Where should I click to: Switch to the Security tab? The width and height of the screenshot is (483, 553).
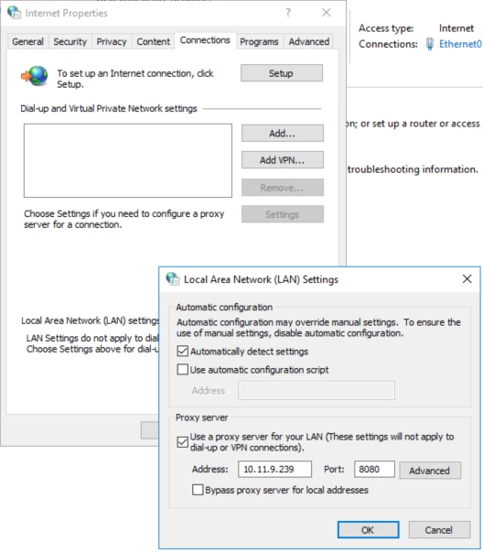[70, 41]
